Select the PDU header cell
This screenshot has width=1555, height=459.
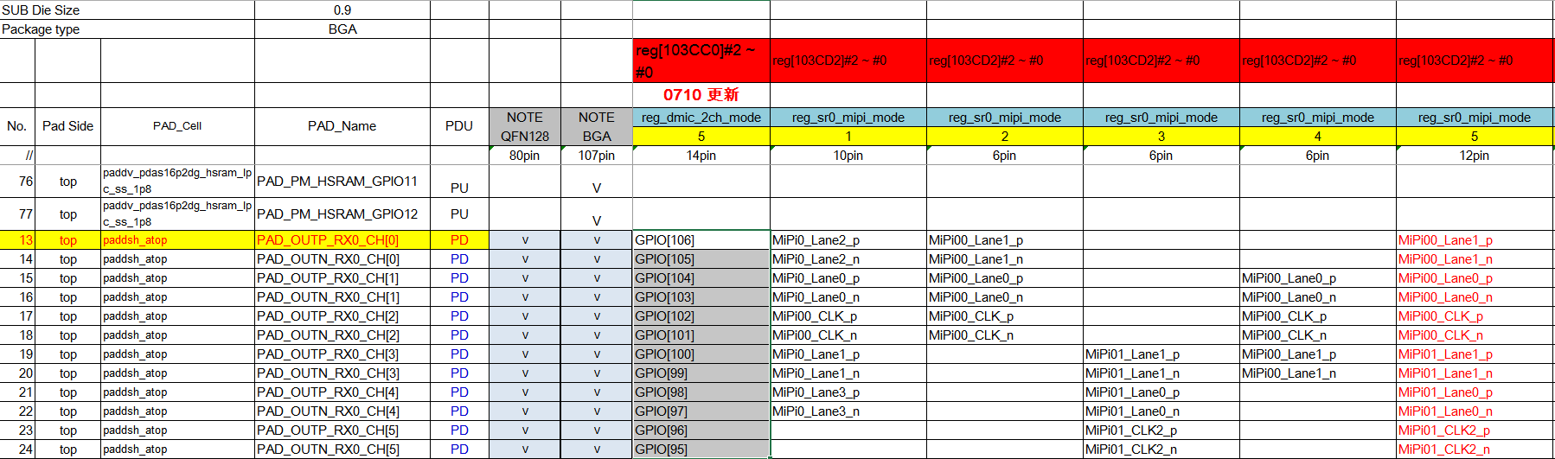pos(458,126)
